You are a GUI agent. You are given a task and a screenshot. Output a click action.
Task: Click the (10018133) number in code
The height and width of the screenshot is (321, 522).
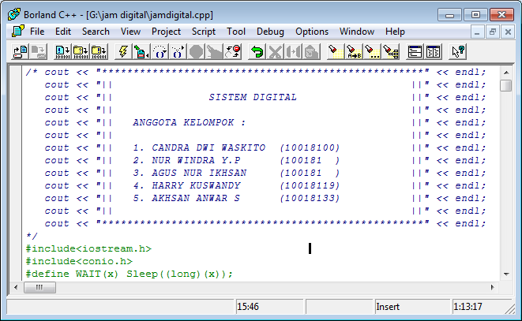(x=310, y=199)
